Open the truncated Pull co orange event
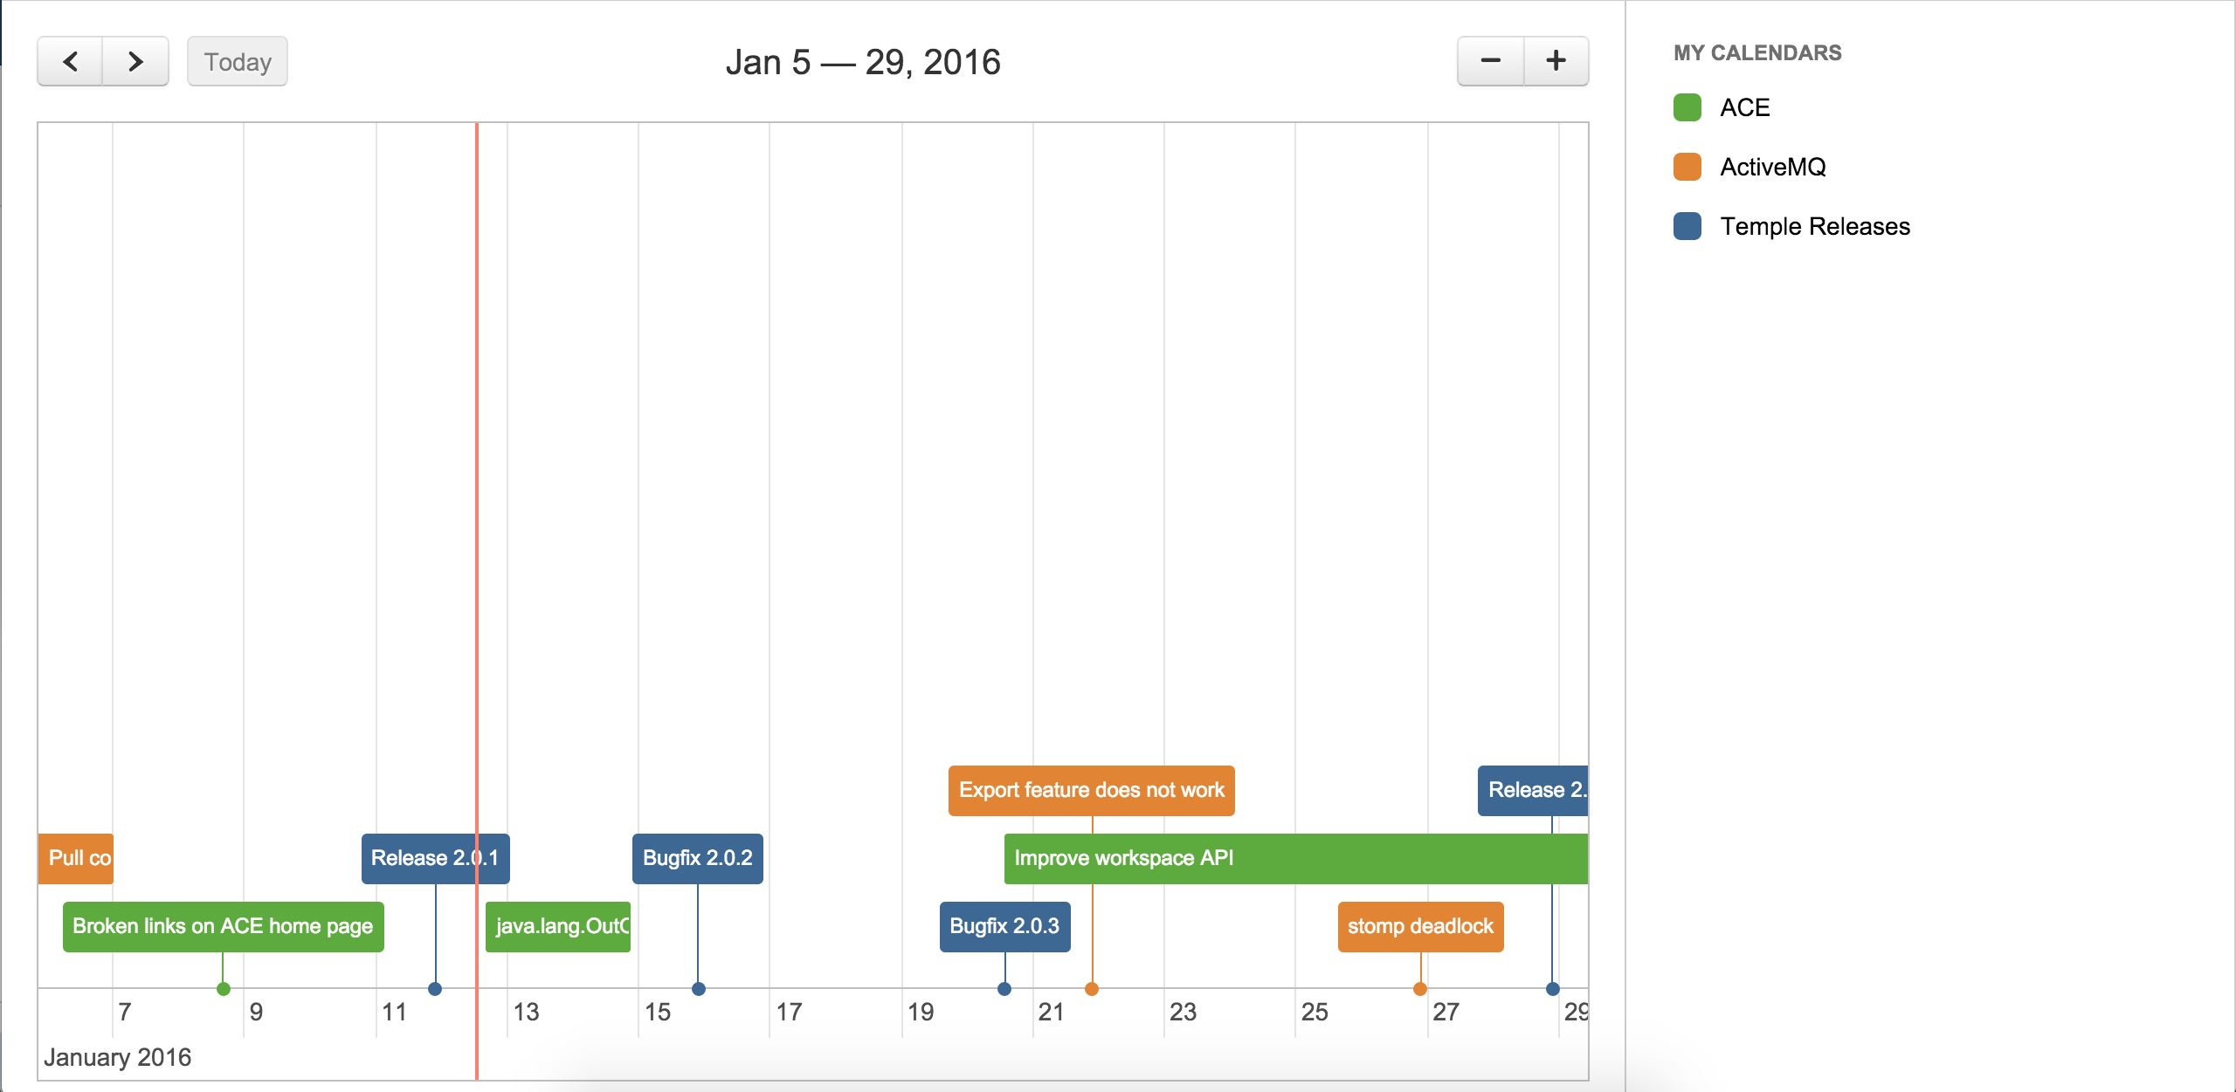Viewport: 2236px width, 1092px height. (76, 858)
